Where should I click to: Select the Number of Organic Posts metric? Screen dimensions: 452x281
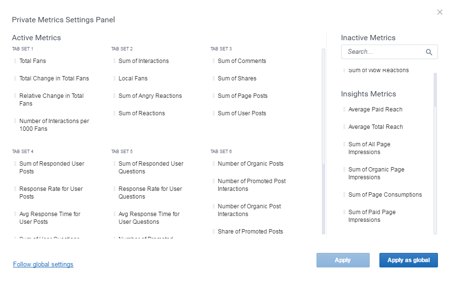coord(251,164)
